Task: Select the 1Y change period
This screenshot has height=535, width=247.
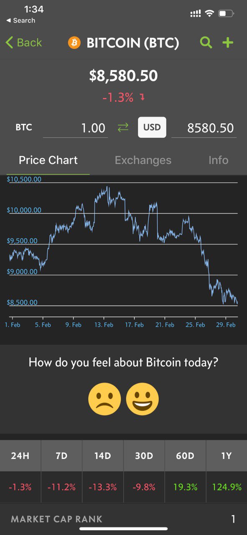Action: point(227,456)
